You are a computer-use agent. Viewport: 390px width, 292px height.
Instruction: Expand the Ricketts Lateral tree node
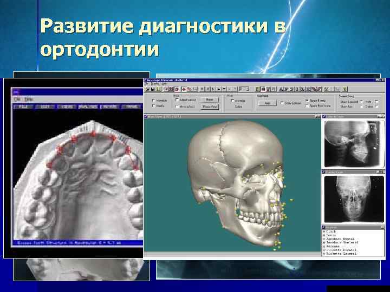coord(324,254)
